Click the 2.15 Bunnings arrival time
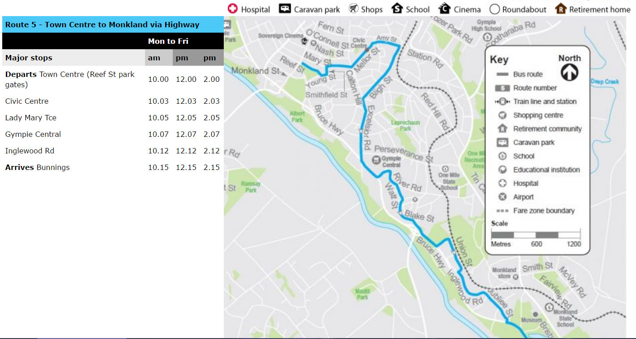Screen dimensions: 636x339 point(211,167)
